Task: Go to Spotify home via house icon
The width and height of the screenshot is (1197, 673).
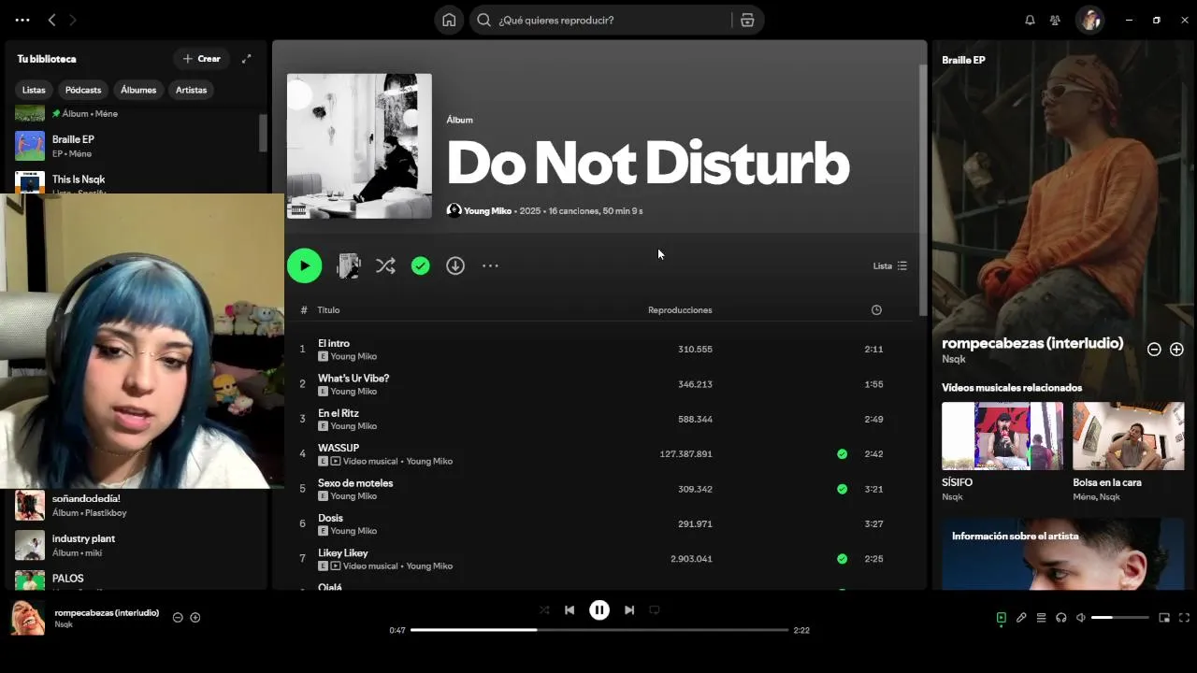Action: (x=449, y=20)
